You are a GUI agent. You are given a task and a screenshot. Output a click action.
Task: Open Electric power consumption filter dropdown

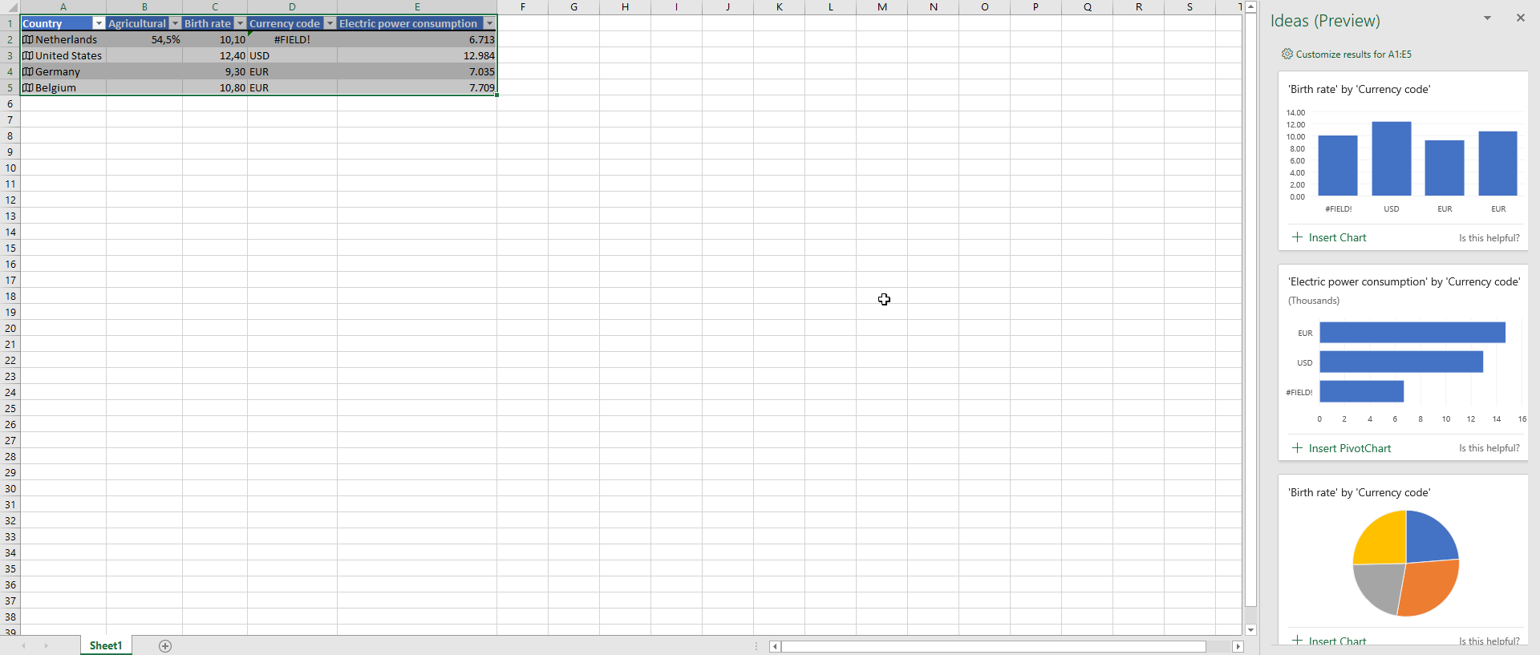click(489, 23)
